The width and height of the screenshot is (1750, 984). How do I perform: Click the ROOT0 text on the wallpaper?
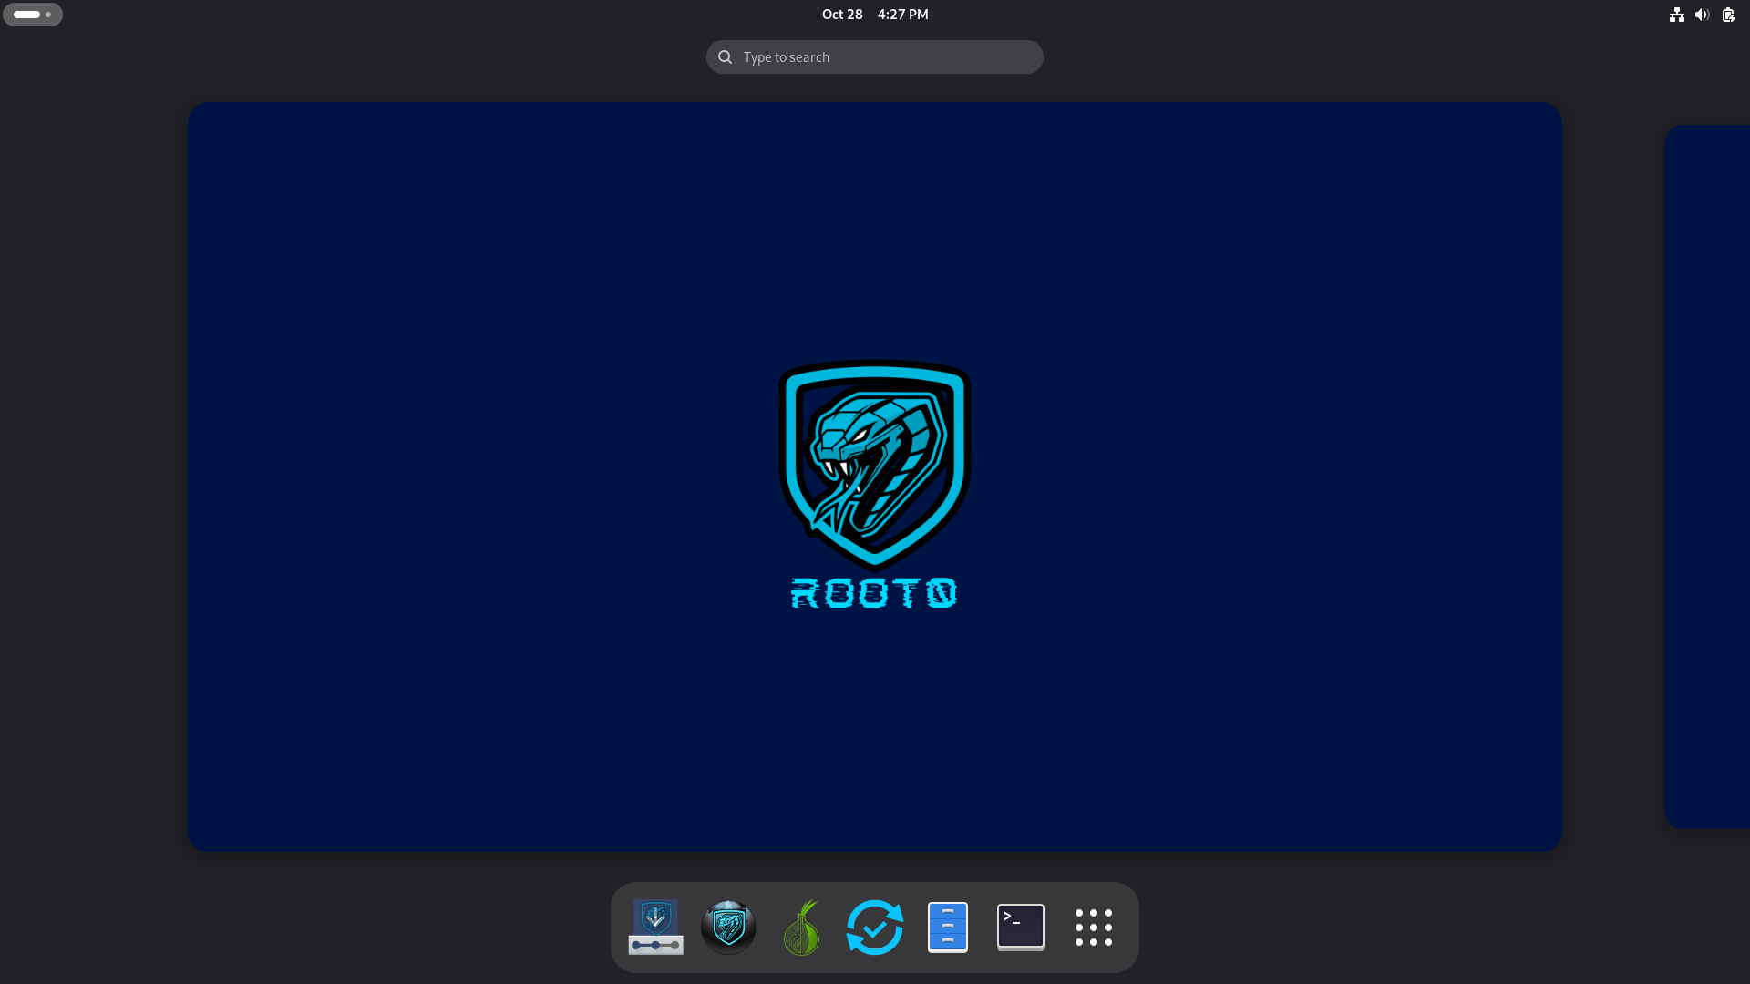(x=873, y=593)
